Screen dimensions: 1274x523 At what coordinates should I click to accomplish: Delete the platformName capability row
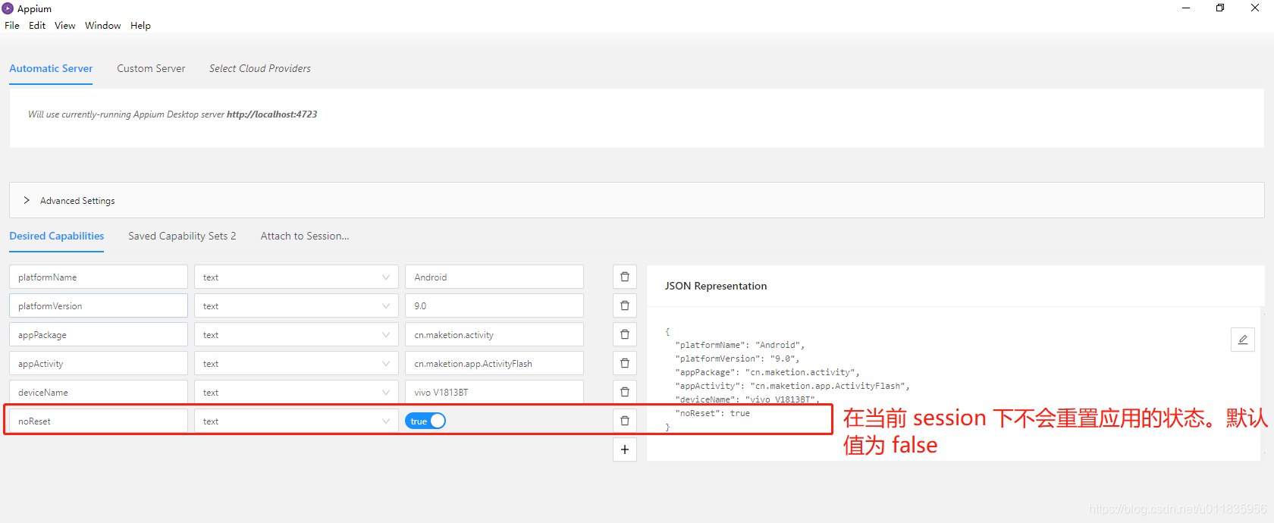pos(625,277)
